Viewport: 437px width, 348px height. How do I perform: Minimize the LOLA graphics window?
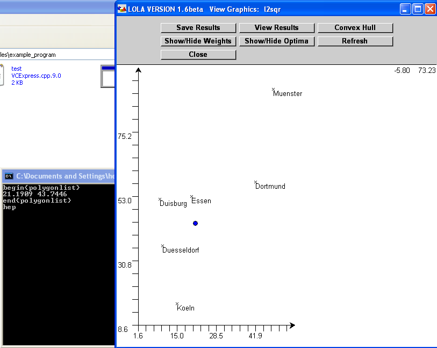pos(405,9)
